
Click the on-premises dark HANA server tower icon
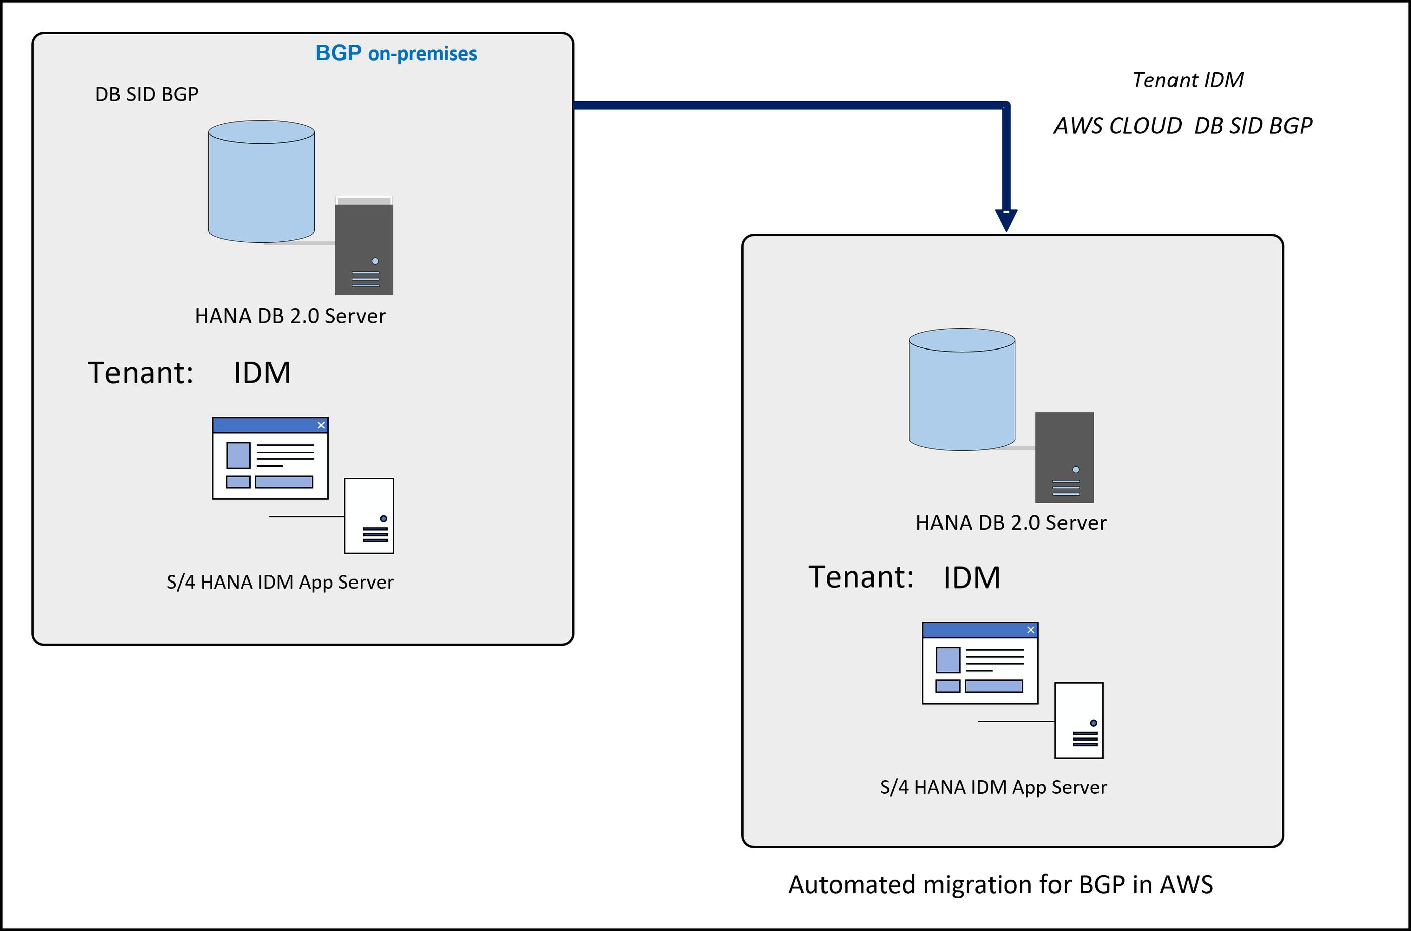(x=364, y=246)
